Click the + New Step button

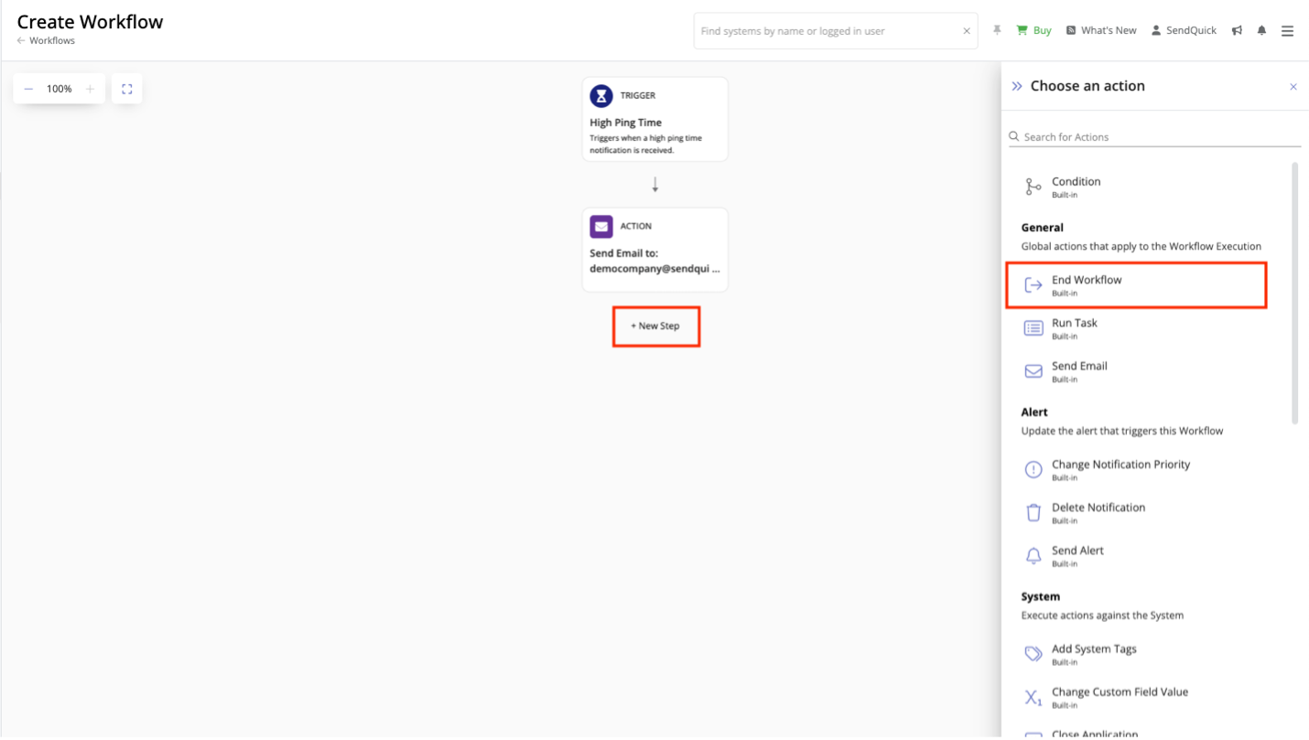click(x=655, y=326)
